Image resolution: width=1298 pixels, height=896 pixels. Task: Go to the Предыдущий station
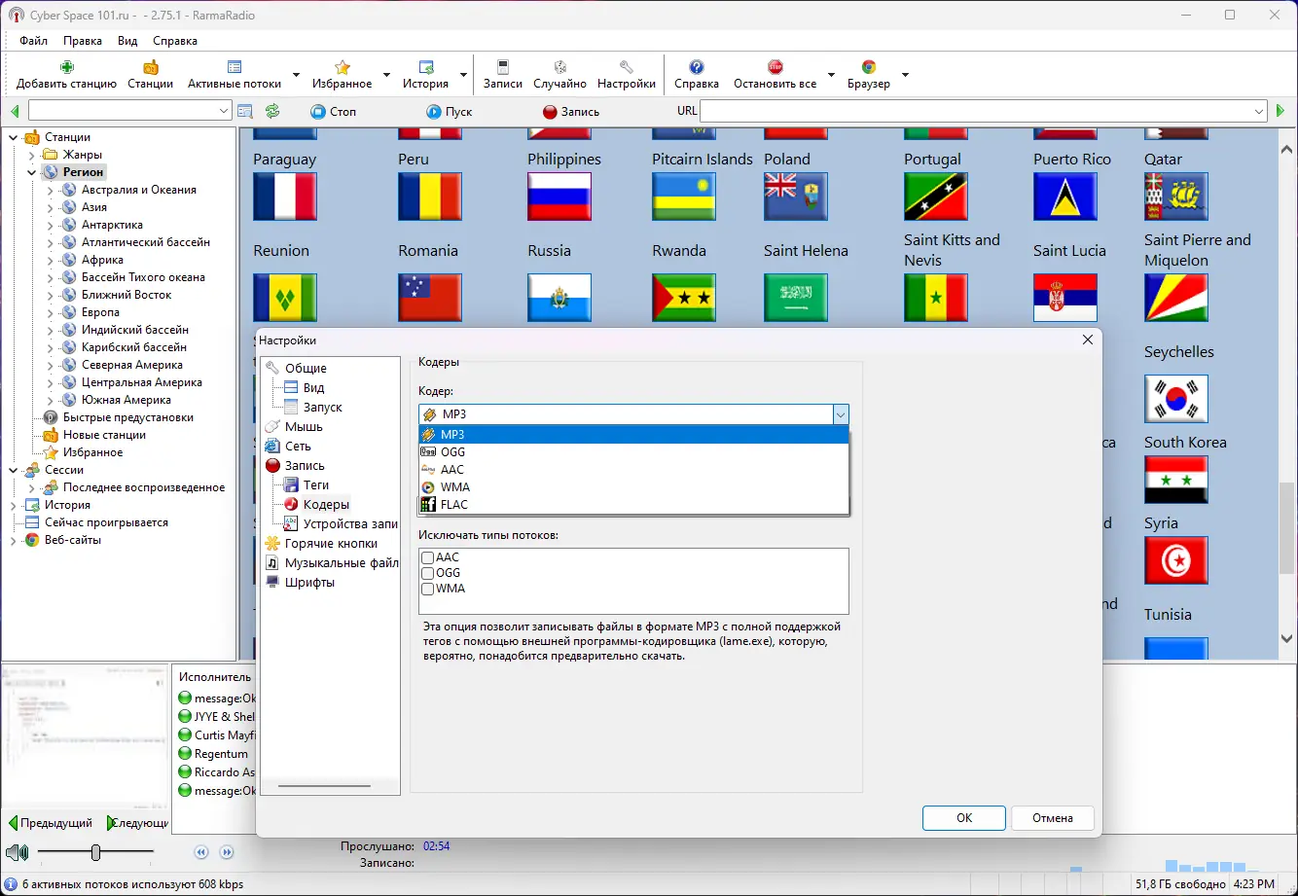[x=50, y=823]
